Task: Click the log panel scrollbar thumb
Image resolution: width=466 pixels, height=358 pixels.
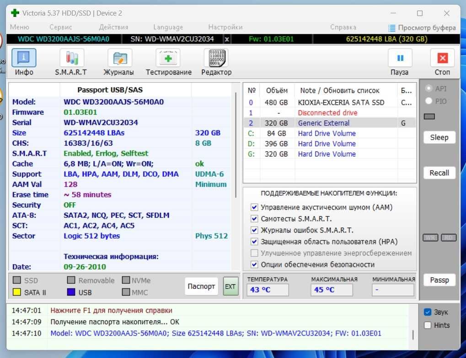Action: 413,335
